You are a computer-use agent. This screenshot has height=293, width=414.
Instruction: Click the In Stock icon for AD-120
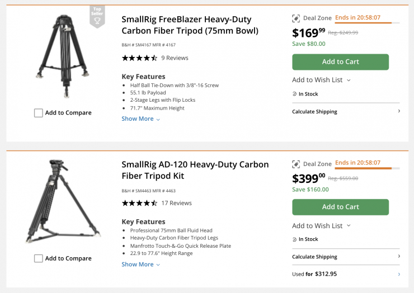click(x=295, y=239)
